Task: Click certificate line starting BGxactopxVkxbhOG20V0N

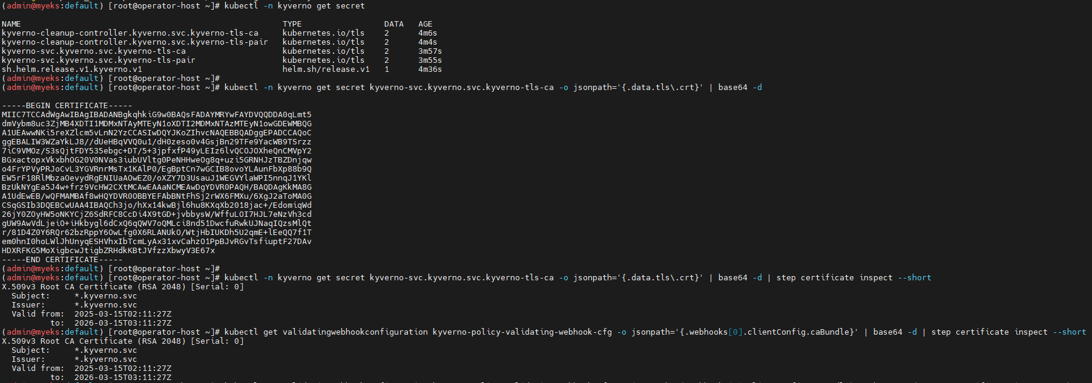Action: tap(157, 160)
